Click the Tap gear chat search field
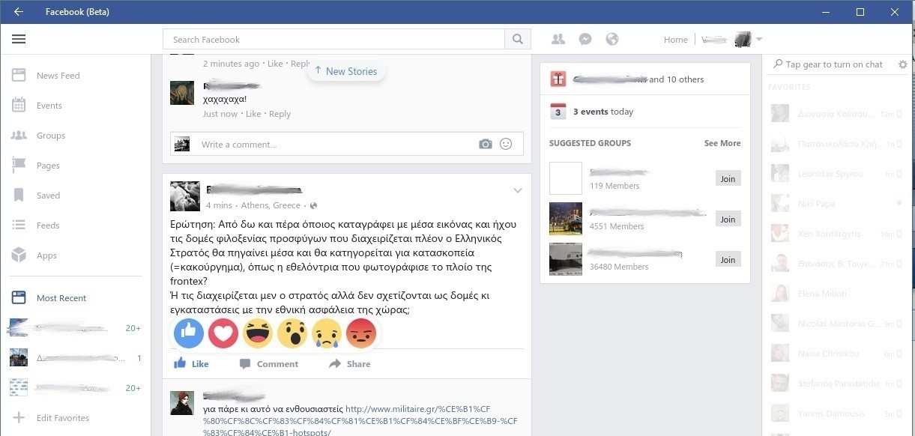 click(833, 64)
